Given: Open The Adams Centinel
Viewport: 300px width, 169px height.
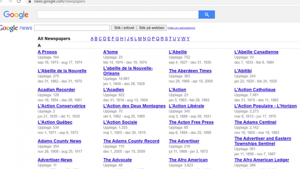Looking at the screenshot, I should 255,122.
